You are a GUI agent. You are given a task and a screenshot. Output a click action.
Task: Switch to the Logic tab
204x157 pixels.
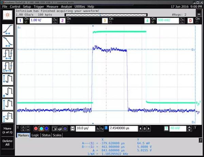[35, 135]
